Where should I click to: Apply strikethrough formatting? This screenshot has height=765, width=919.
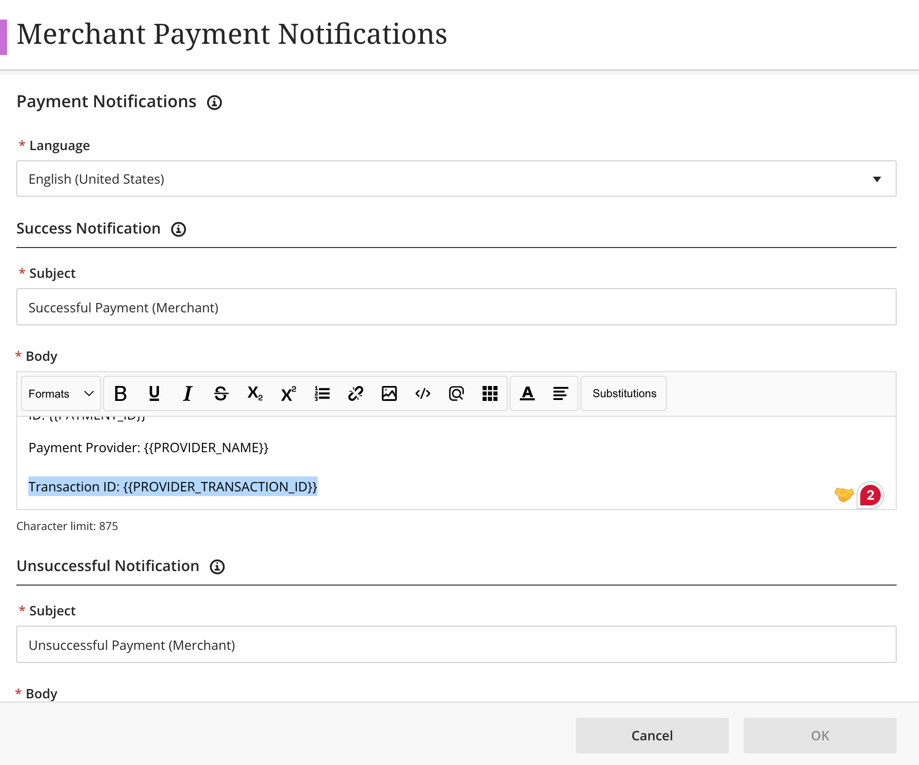pyautogui.click(x=221, y=393)
